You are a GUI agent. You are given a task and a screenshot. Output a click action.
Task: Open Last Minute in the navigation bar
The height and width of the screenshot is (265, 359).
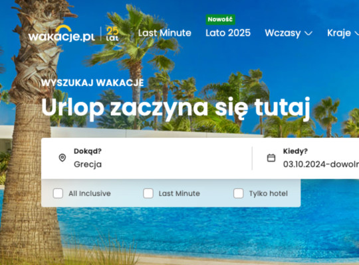(x=165, y=33)
